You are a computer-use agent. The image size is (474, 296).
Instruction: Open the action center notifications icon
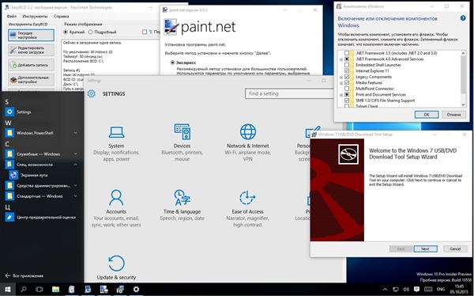pos(416,290)
